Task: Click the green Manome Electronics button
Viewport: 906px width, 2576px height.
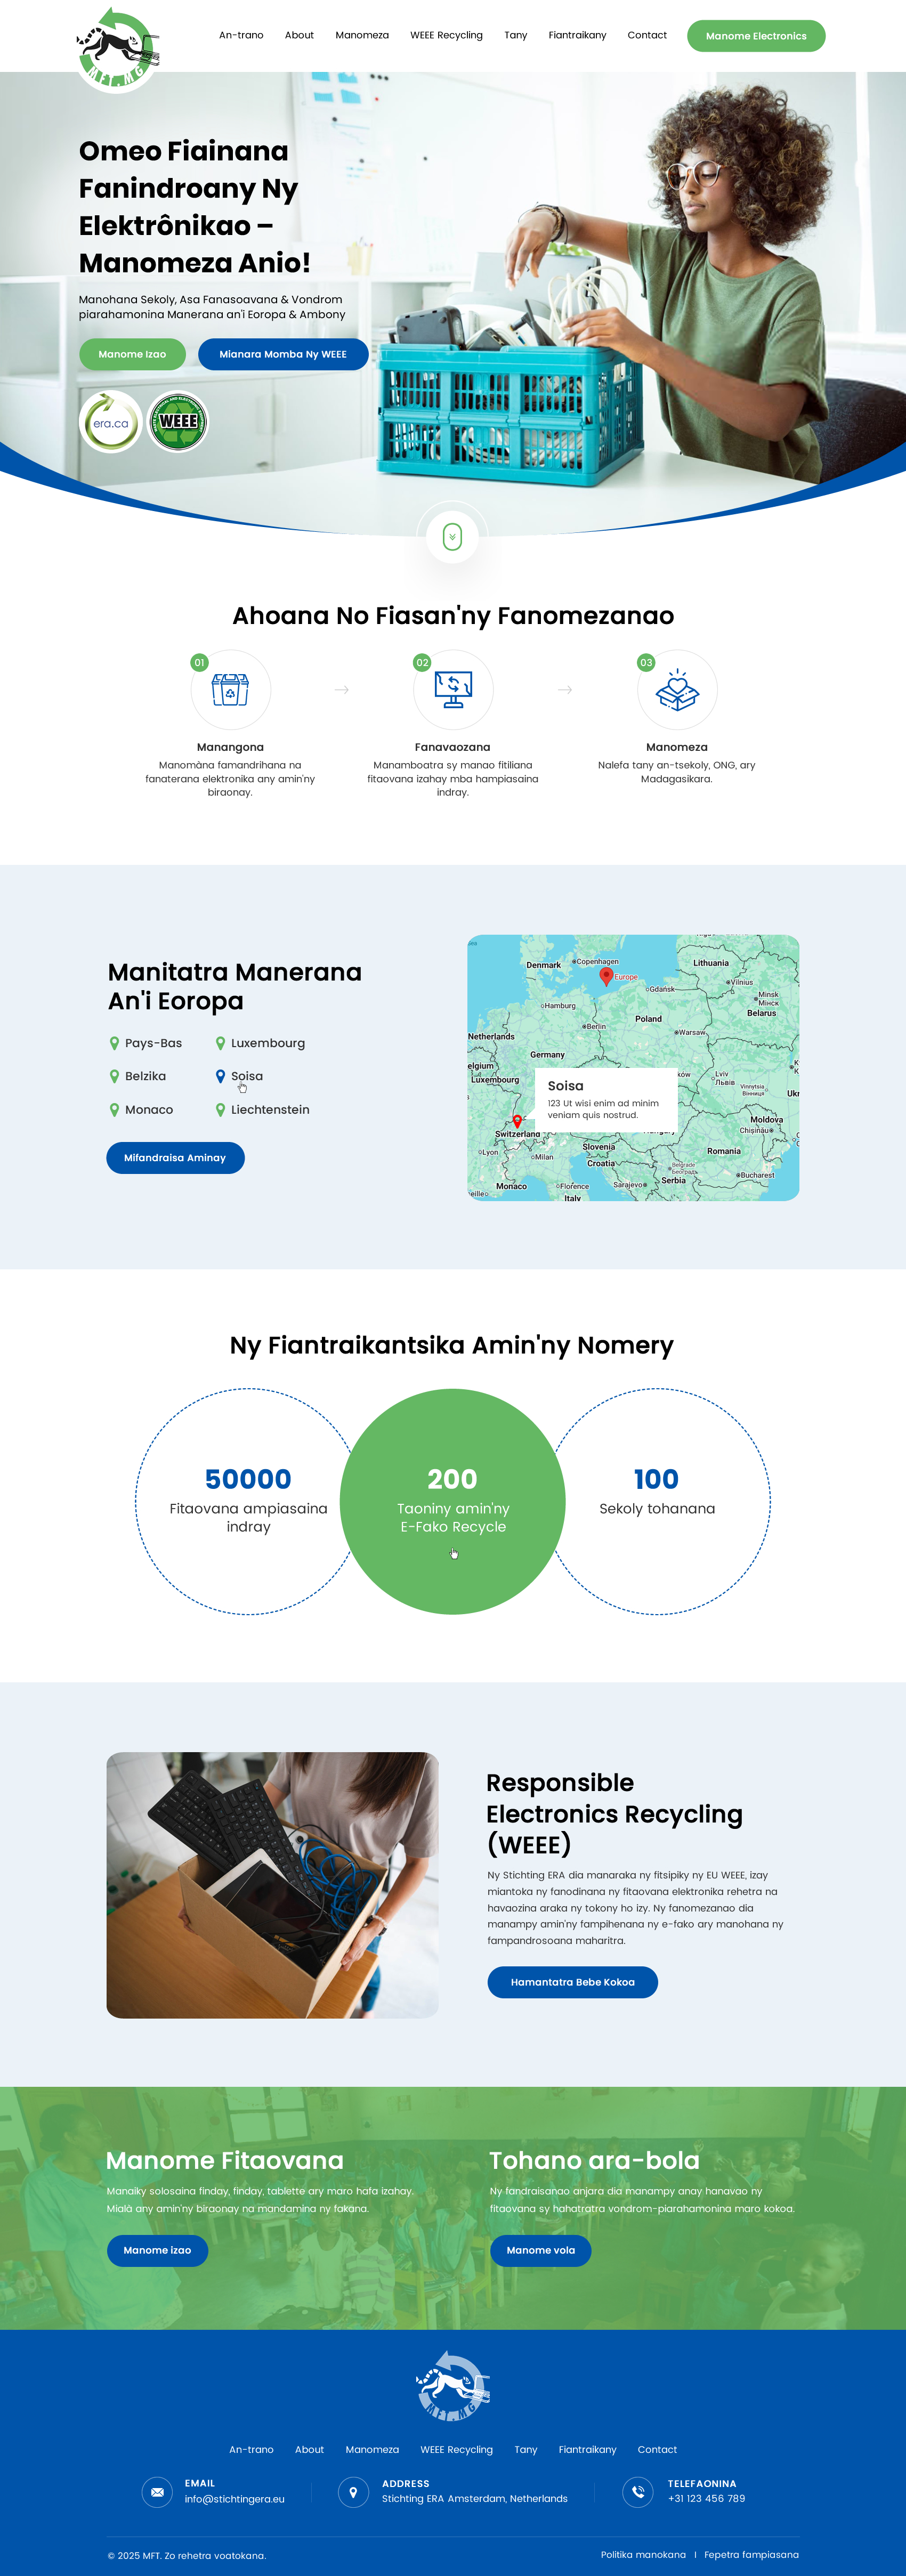Action: 756,36
